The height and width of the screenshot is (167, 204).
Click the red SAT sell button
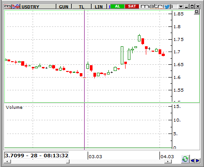pyautogui.click(x=132, y=7)
